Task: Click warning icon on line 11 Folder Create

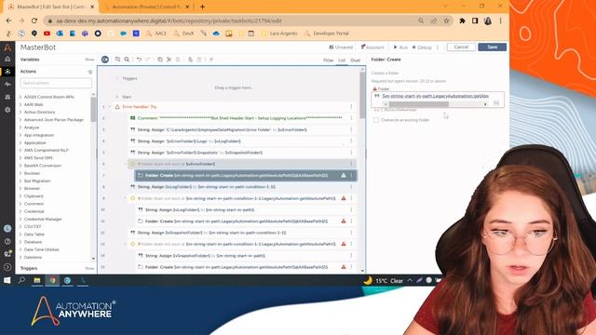Action: tap(344, 221)
